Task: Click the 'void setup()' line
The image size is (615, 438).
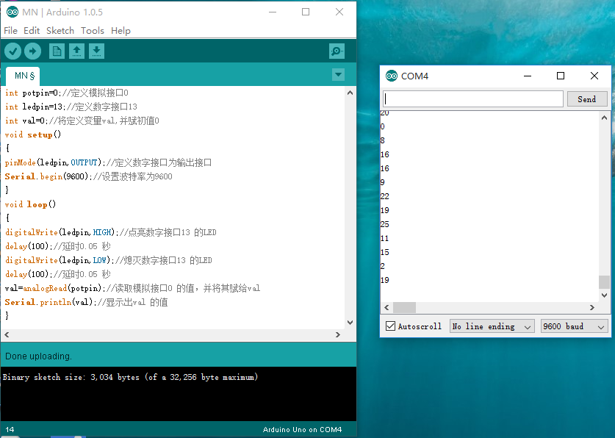Action: pos(33,134)
